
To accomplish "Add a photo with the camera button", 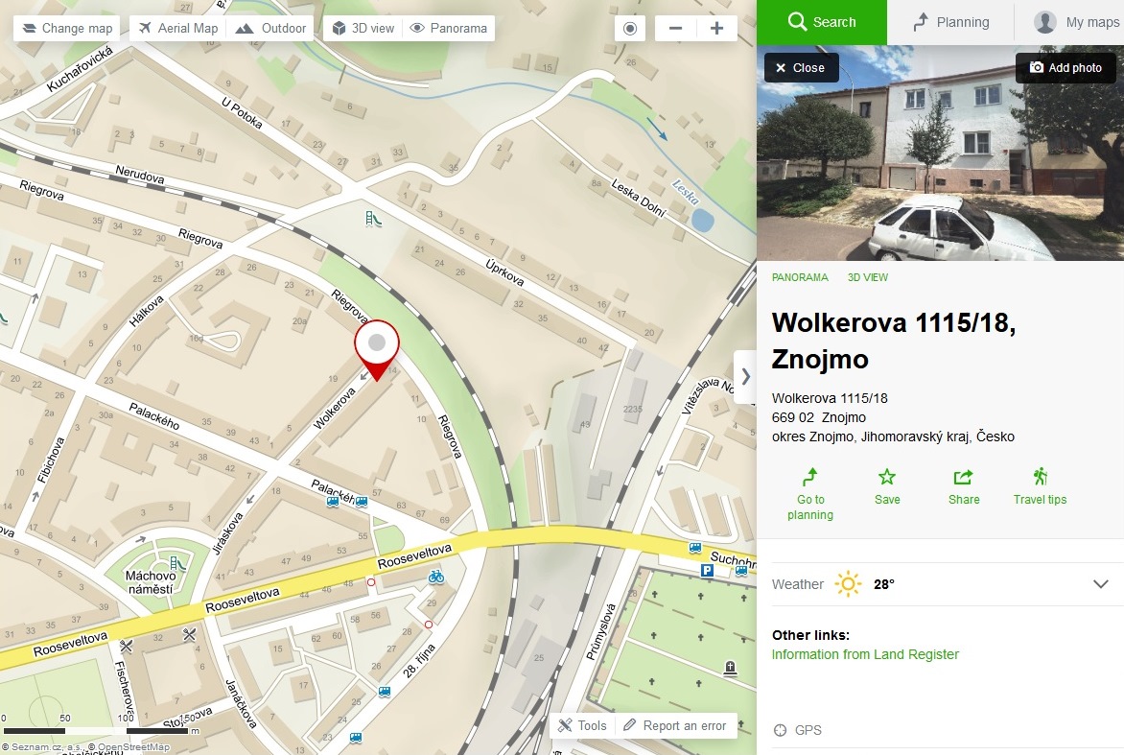I will tap(1065, 67).
